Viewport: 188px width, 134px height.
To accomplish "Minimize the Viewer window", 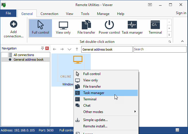I will point(160,5).
